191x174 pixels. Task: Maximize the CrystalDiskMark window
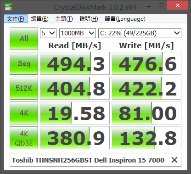tap(161, 6)
